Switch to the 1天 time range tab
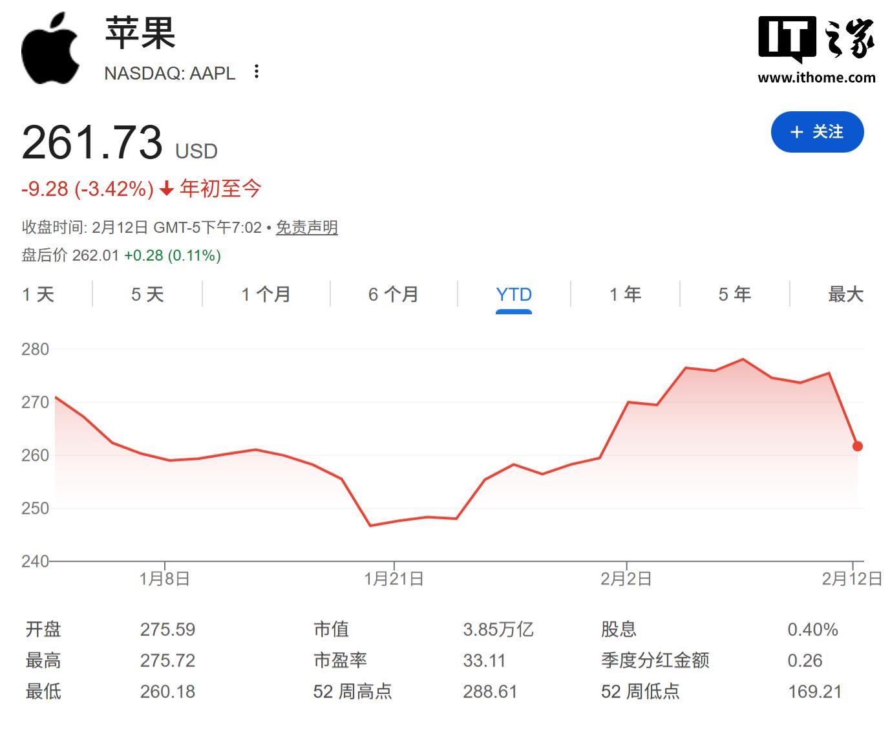Screen dimensions: 890x730 [39, 294]
